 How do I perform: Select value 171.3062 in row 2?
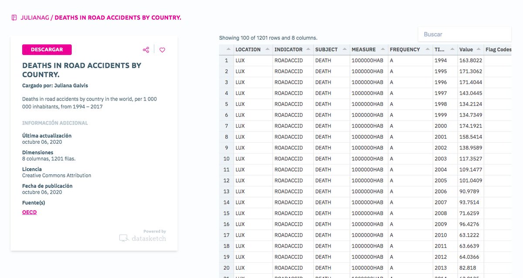(471, 71)
